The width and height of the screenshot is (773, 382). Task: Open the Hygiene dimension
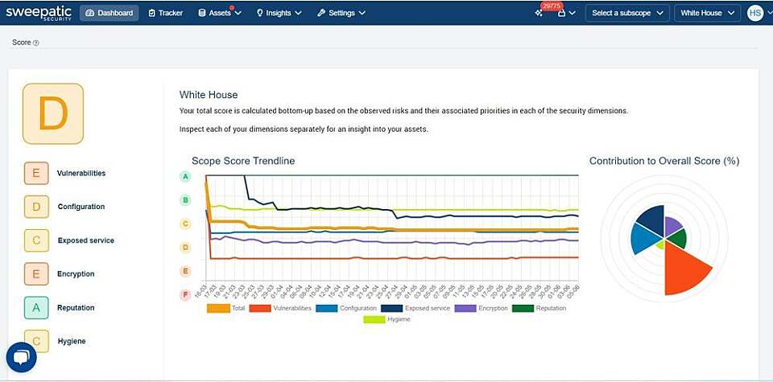pos(72,341)
